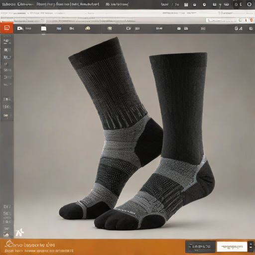Click the white button in orange banner
Viewport: 255px width, 255px height.
[x=232, y=247]
